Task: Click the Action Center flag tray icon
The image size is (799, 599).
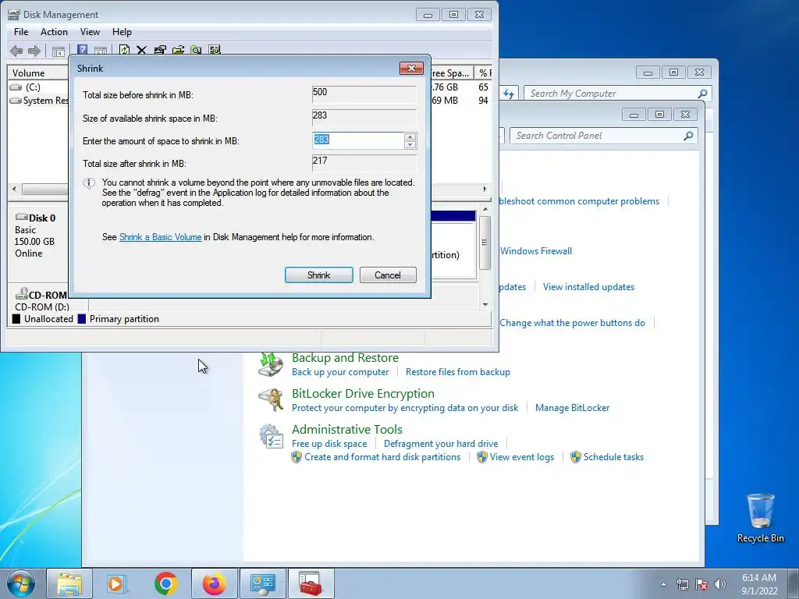Action: pos(701,584)
